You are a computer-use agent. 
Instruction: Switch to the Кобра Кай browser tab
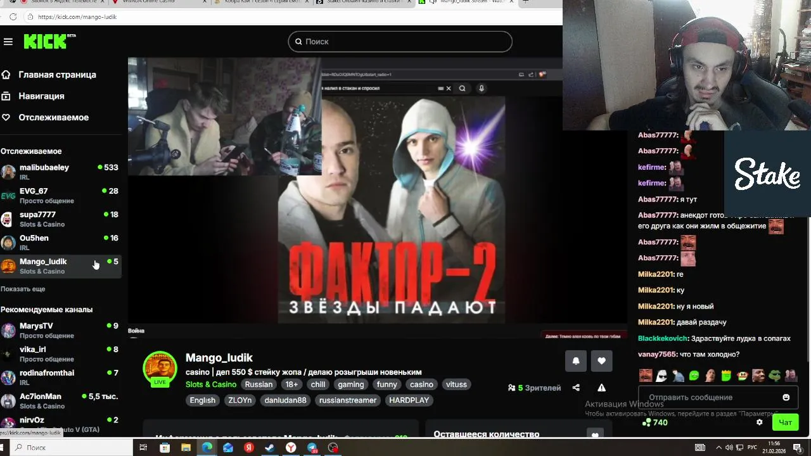[262, 1]
